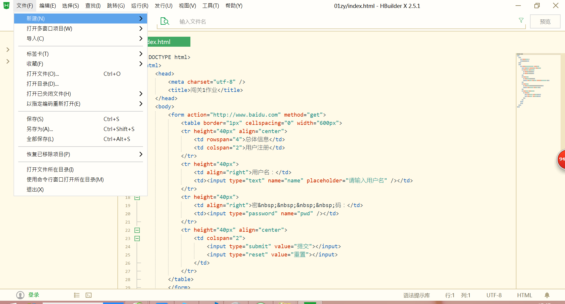Open the 编辑(E) menu

(47, 6)
